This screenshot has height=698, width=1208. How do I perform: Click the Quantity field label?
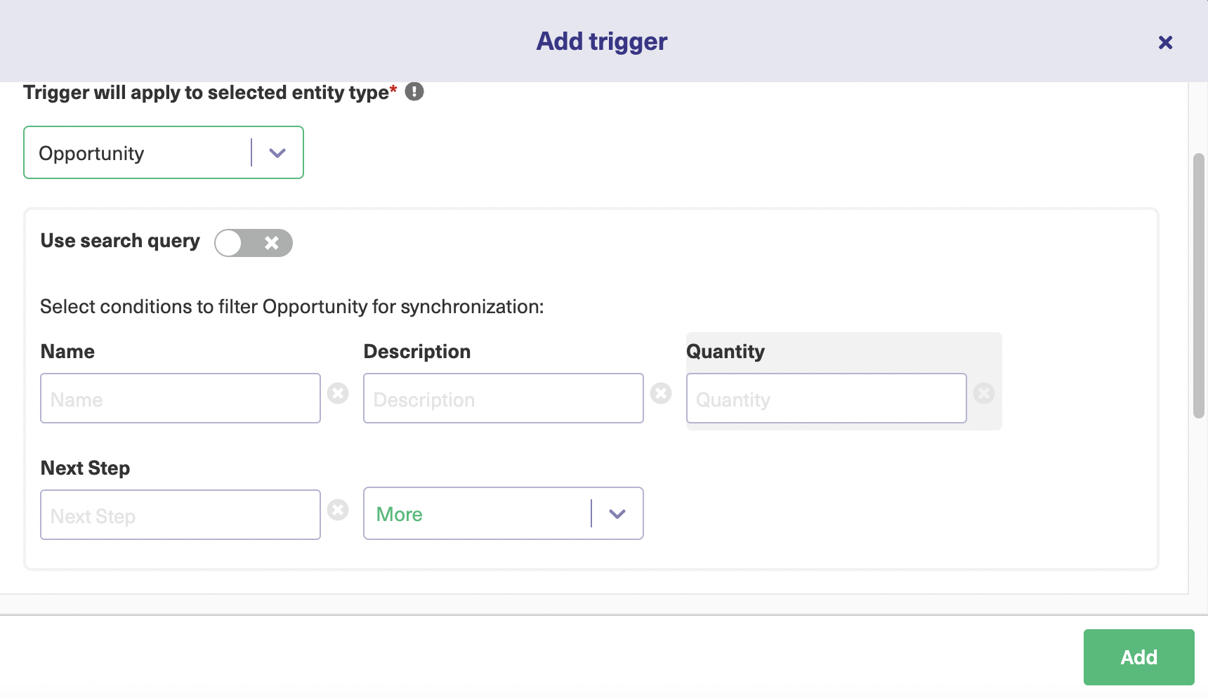pos(726,351)
